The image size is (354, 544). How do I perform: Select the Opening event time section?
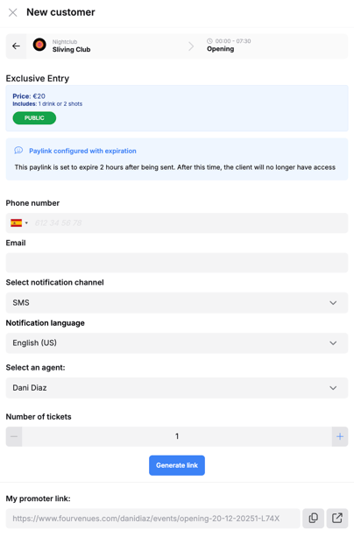click(x=229, y=46)
